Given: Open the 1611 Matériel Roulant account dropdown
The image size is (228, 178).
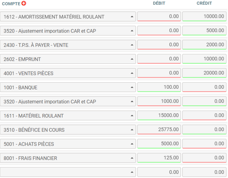Looking at the screenshot, I should [x=68, y=116].
